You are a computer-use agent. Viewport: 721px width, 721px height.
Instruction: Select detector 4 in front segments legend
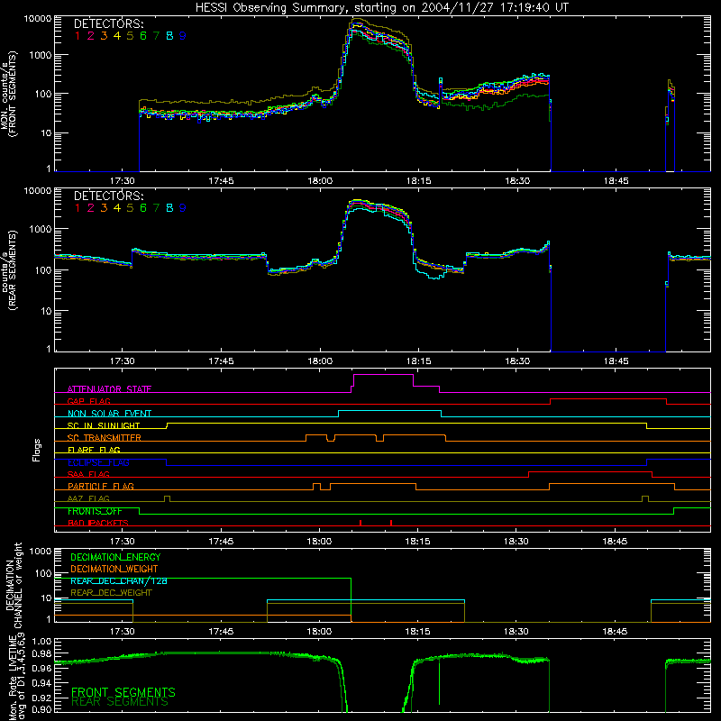(x=117, y=36)
